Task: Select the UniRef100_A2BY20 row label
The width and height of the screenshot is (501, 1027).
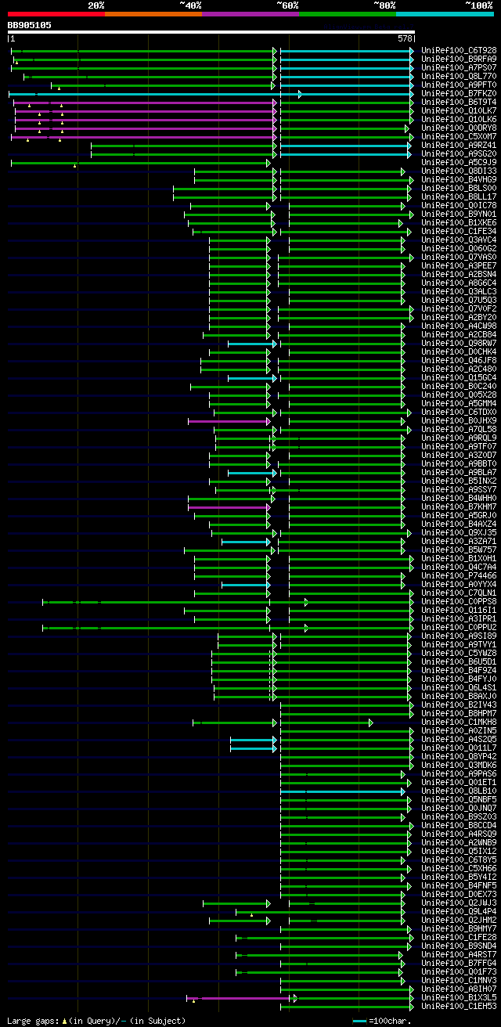Action: [x=459, y=317]
